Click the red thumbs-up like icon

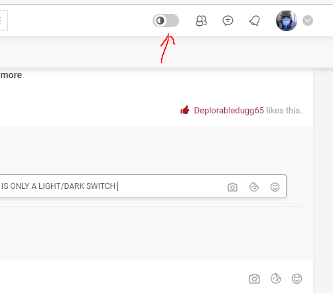(184, 110)
